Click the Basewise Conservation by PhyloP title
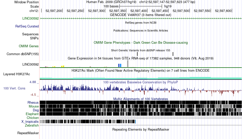Image resolution: width=242 pixels, height=139 pixels. (141, 82)
